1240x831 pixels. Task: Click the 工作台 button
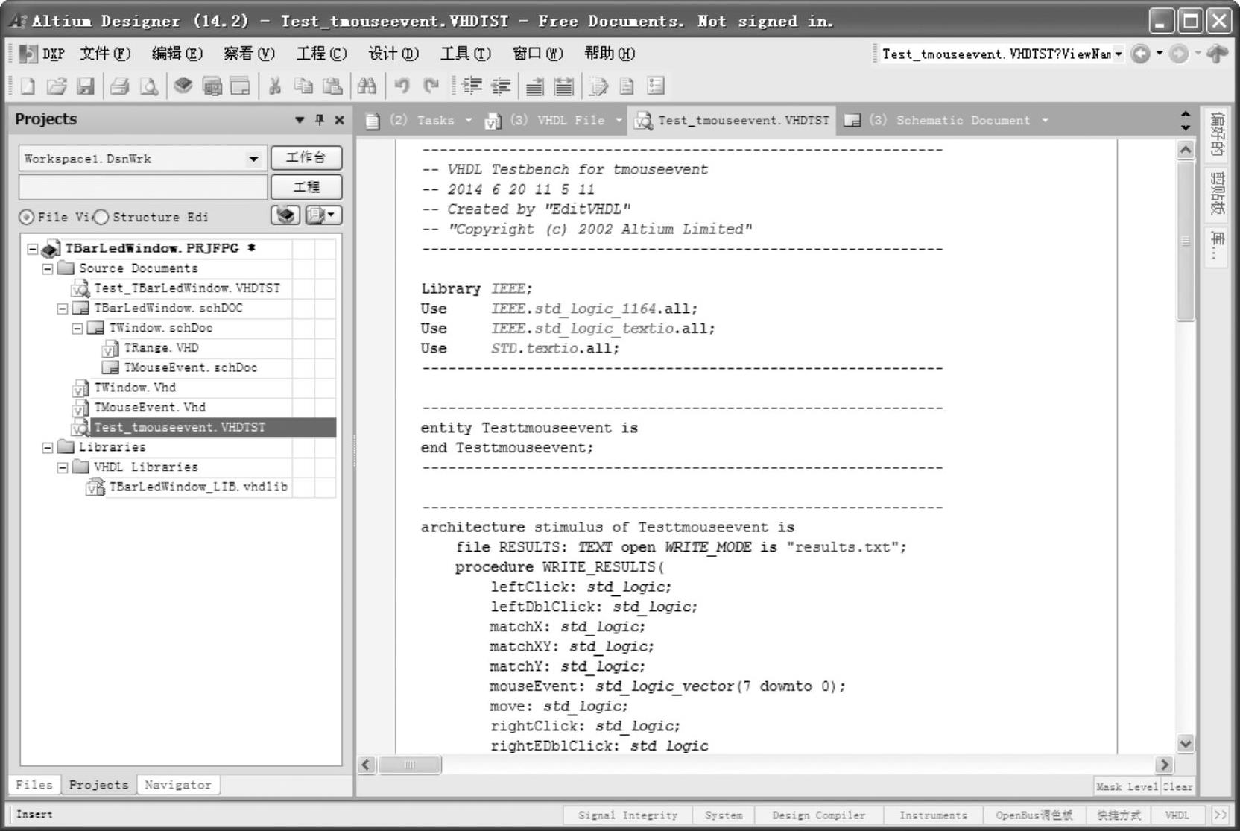pos(306,158)
